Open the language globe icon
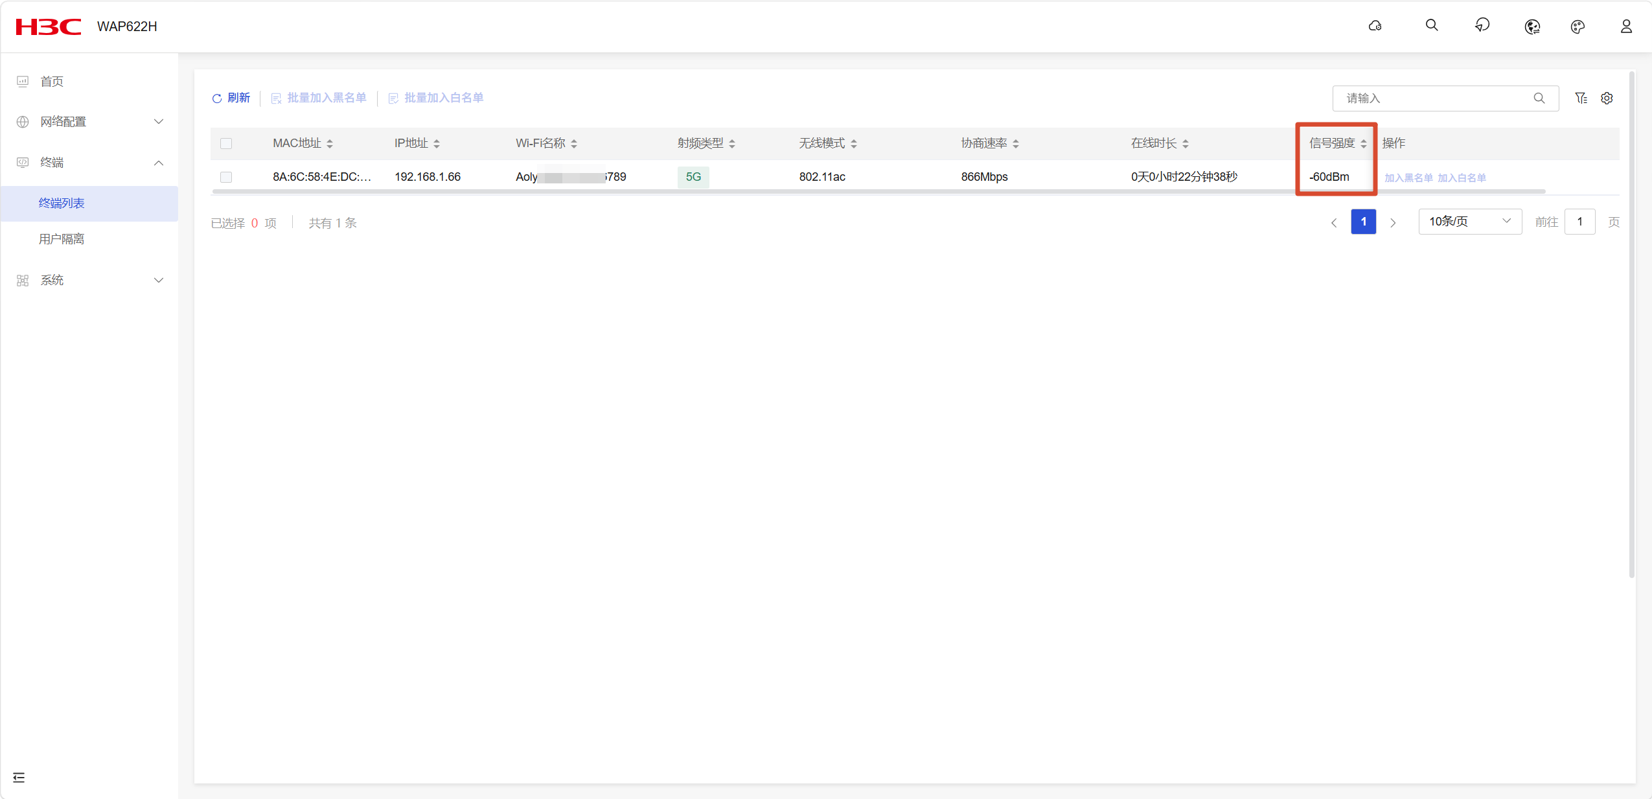 [1532, 27]
